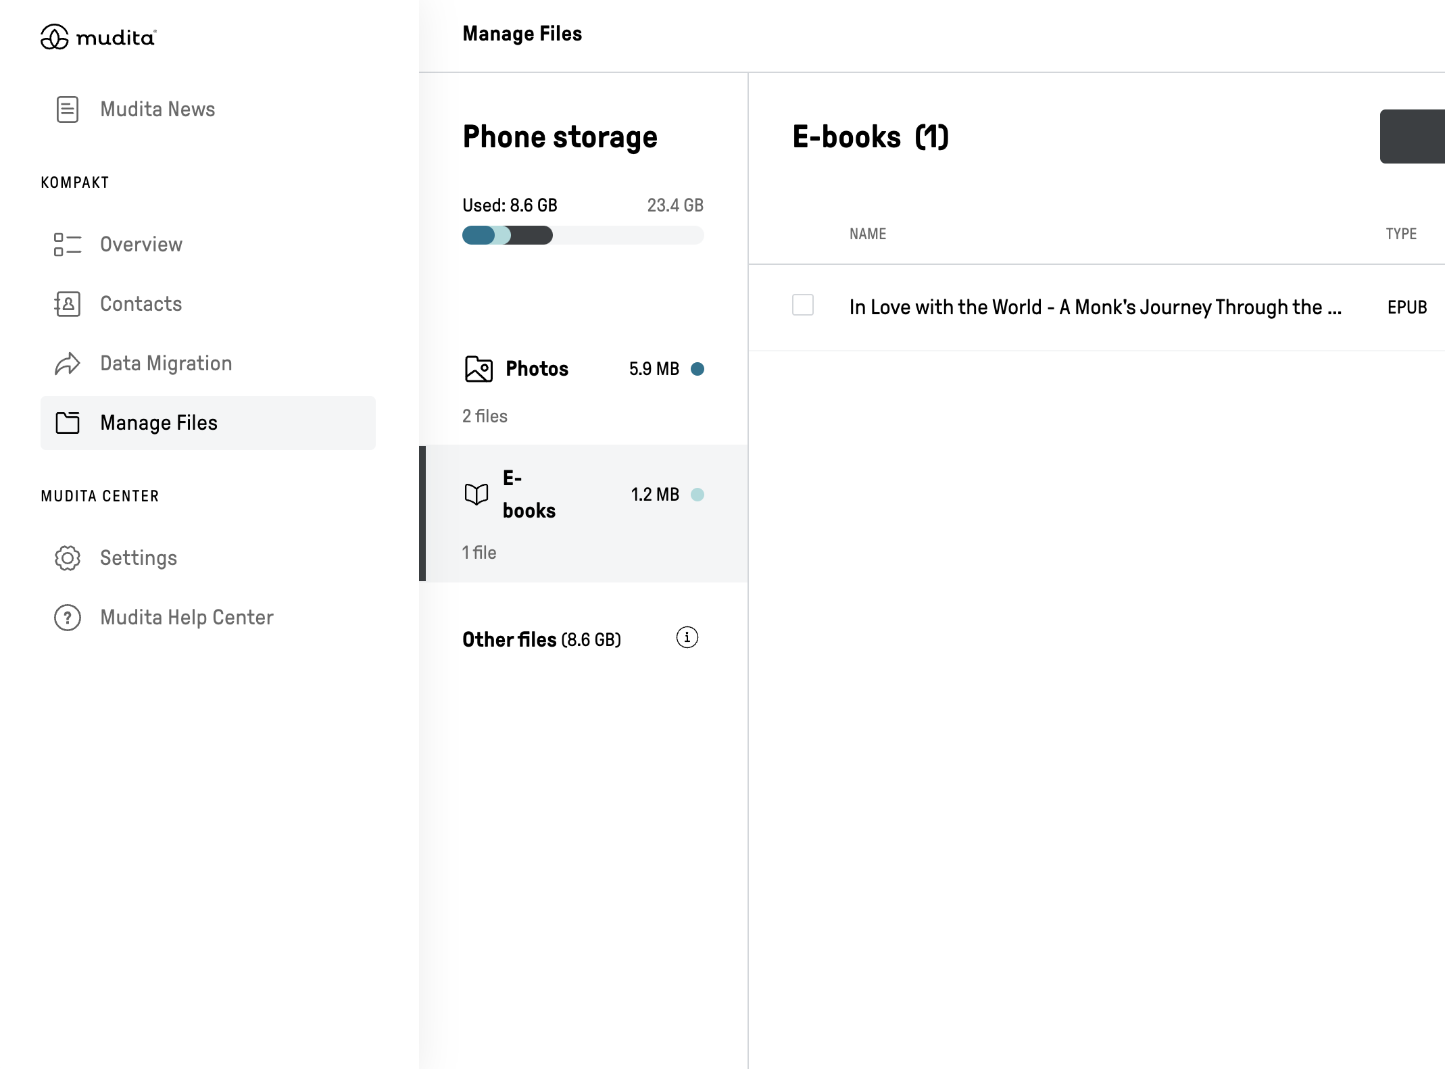Click the Photos picture icon

(479, 369)
